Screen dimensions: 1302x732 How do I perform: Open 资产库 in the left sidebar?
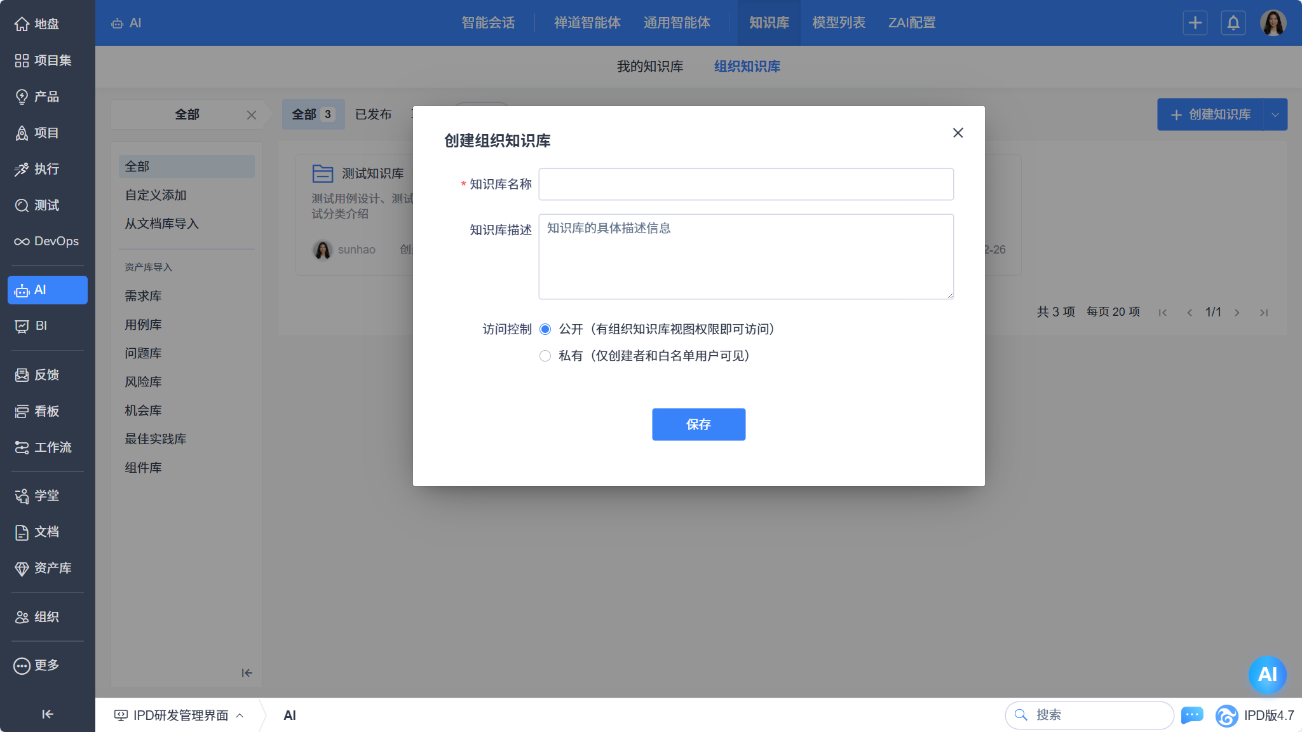pyautogui.click(x=47, y=568)
